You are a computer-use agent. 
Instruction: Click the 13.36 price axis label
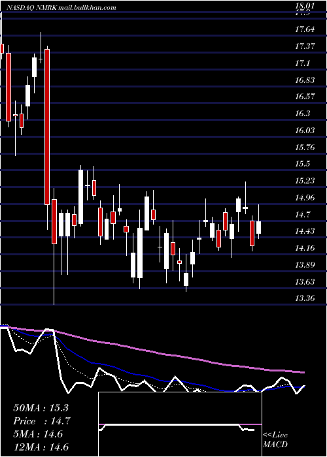pos(305,298)
